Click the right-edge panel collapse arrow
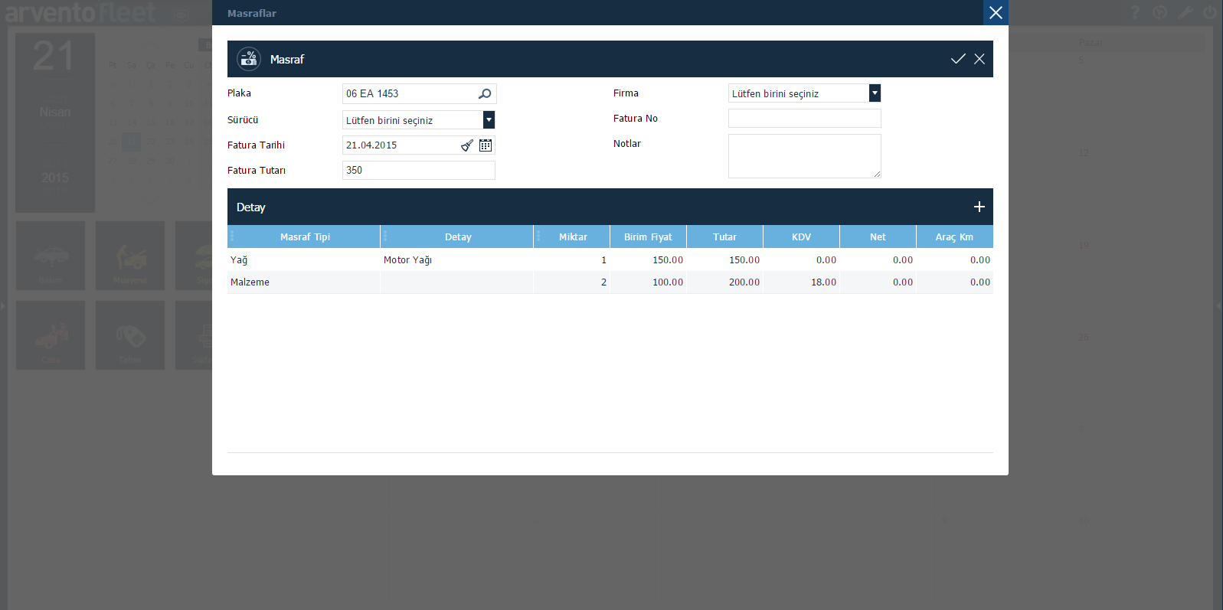The width and height of the screenshot is (1223, 610). click(1219, 305)
